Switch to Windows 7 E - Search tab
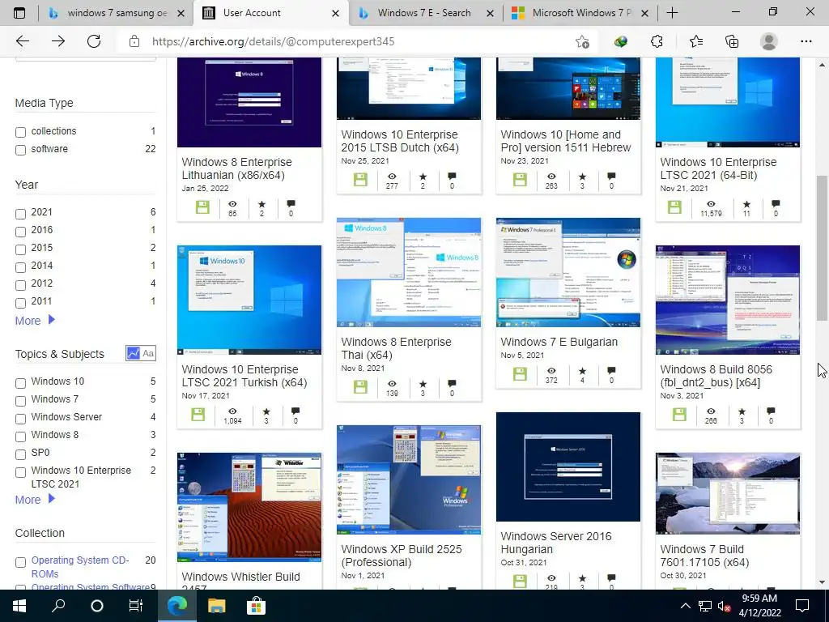 coord(424,13)
